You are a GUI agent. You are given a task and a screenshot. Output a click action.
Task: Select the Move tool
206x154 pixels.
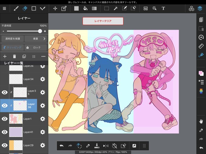[55, 8]
